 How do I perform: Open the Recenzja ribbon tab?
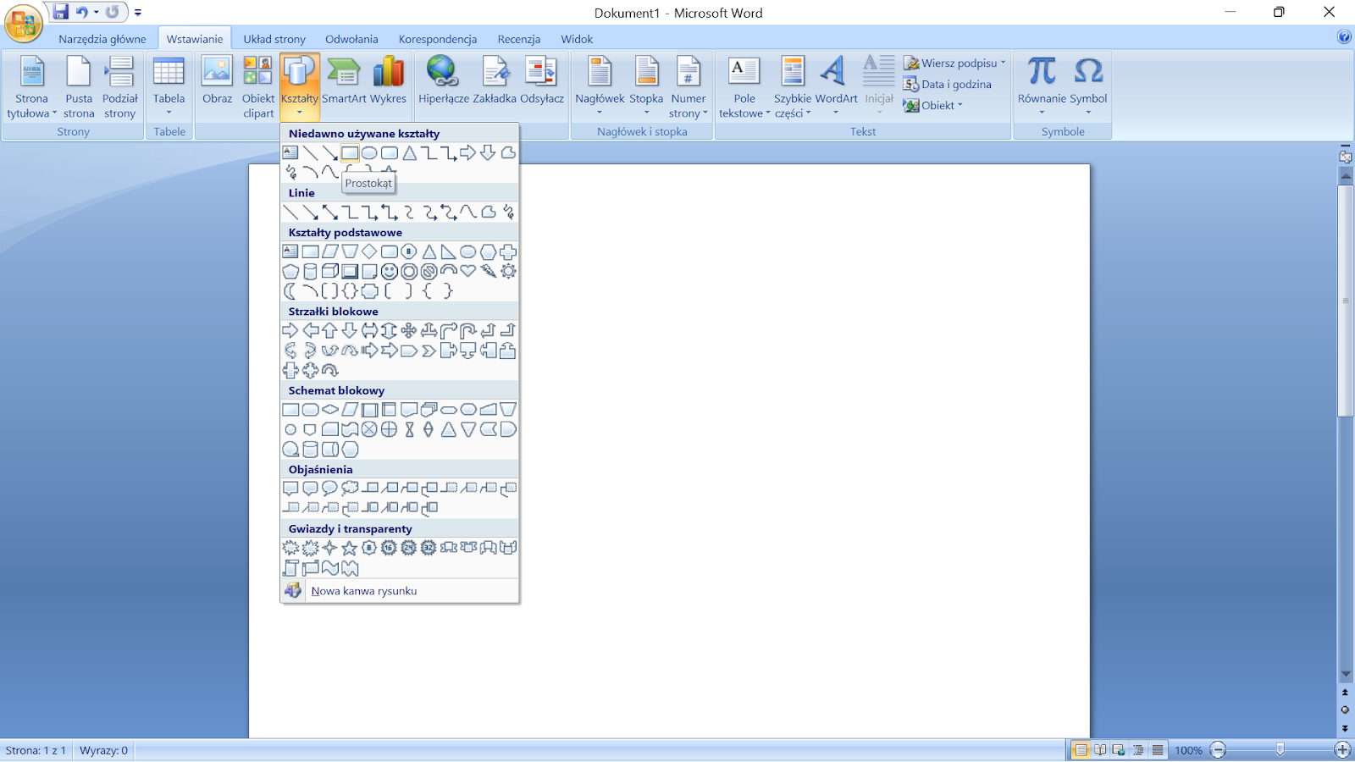518,39
